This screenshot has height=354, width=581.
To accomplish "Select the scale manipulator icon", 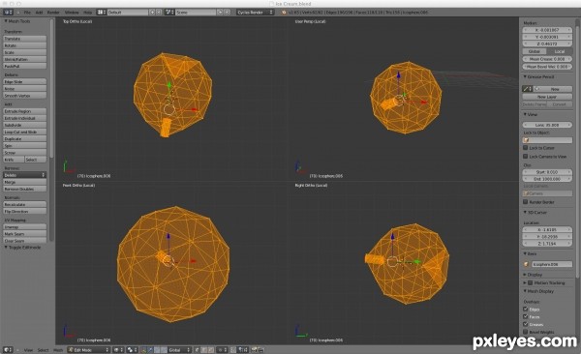I will (164, 349).
